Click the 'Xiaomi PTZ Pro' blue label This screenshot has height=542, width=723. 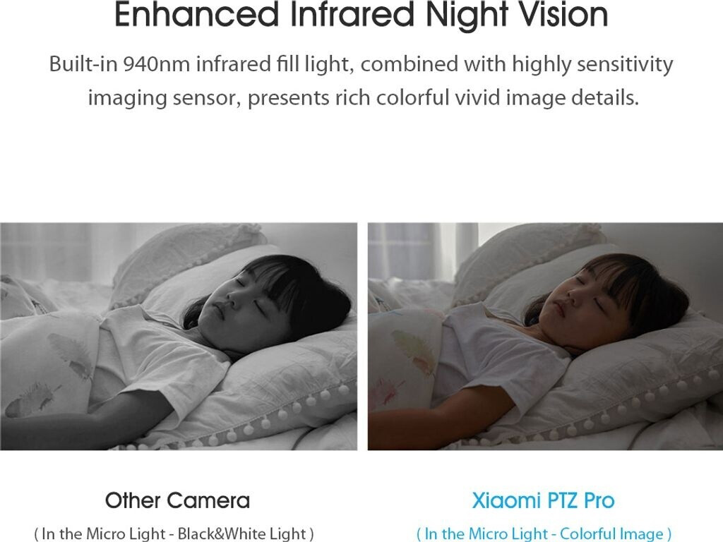tap(543, 500)
